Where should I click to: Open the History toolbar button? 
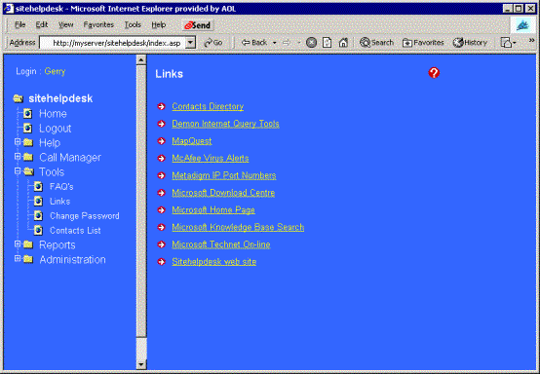[470, 43]
